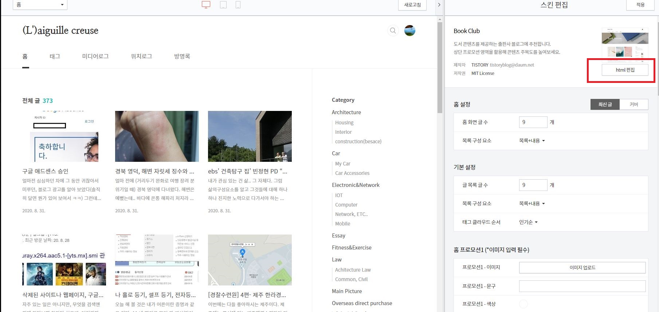Open the Network, ETC.. subcategory

(352, 214)
